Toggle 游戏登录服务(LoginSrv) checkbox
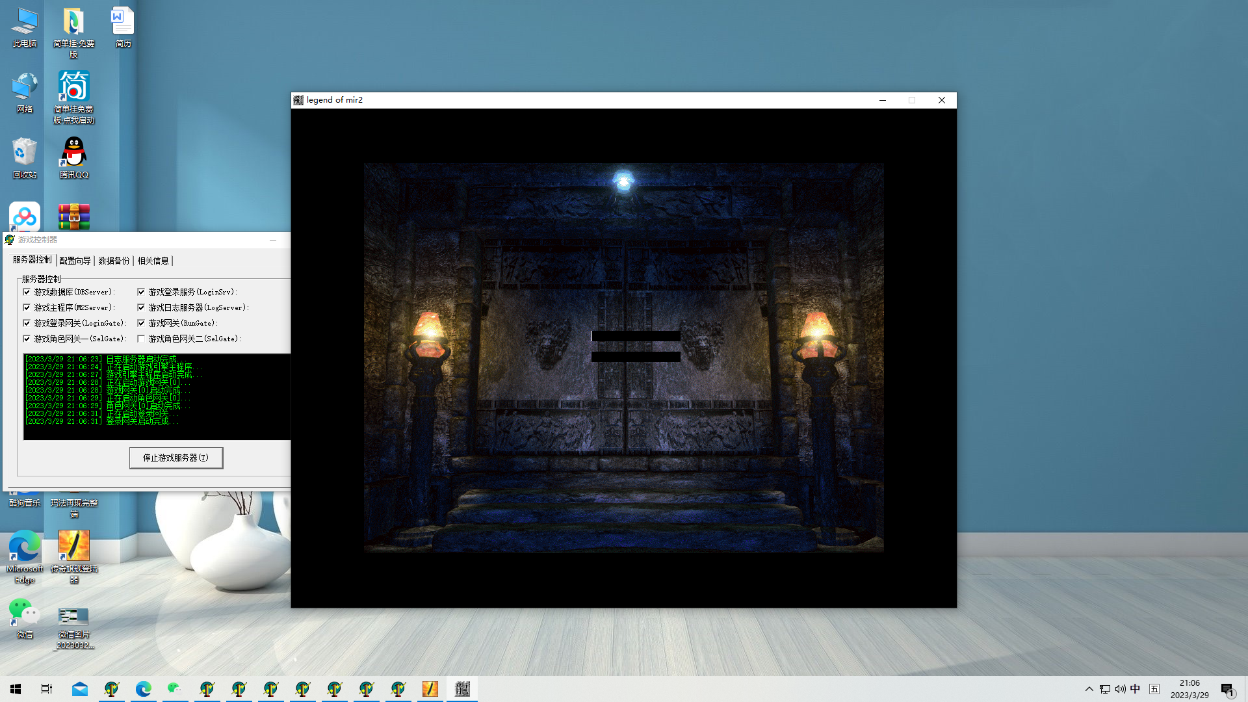The image size is (1248, 702). [141, 292]
